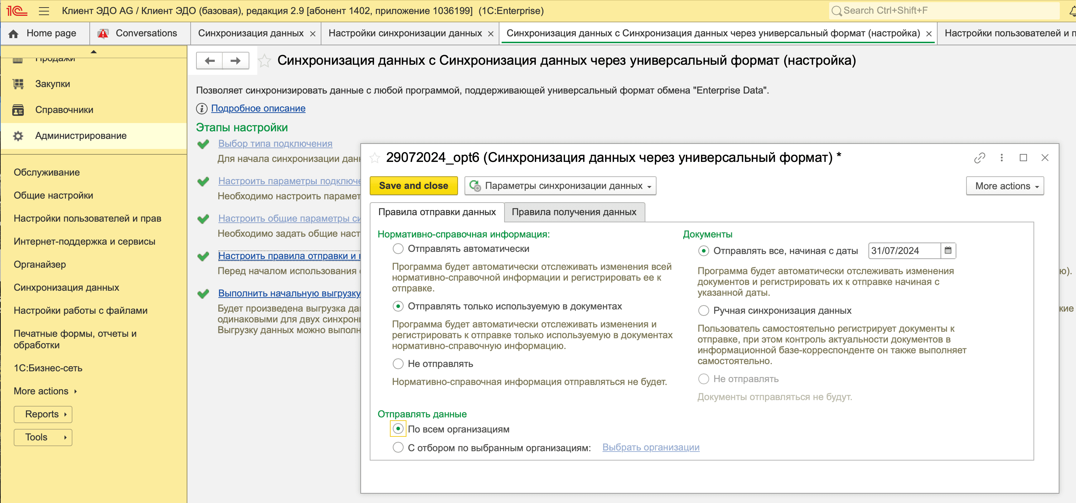Viewport: 1076px width, 503px height.
Task: Click the Администрирование gear icon
Action: tap(18, 136)
